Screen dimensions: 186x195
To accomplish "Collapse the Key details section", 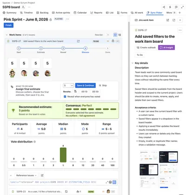I will pyautogui.click(x=133, y=63).
